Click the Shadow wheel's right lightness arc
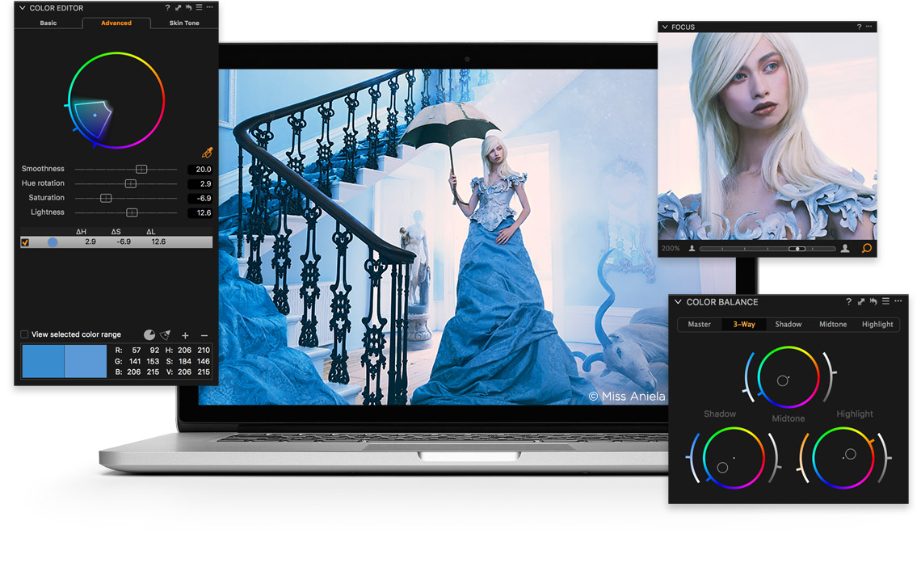This screenshot has width=921, height=563. tap(776, 459)
